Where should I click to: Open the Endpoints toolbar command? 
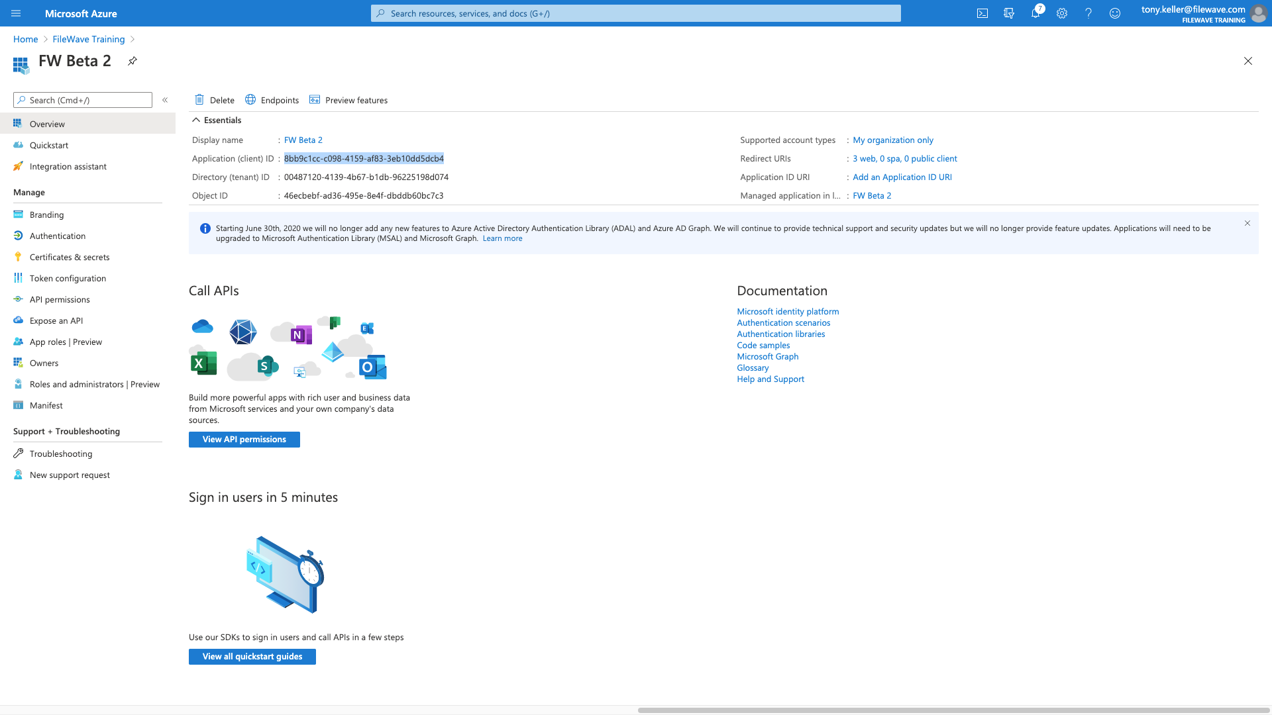[x=272, y=100]
